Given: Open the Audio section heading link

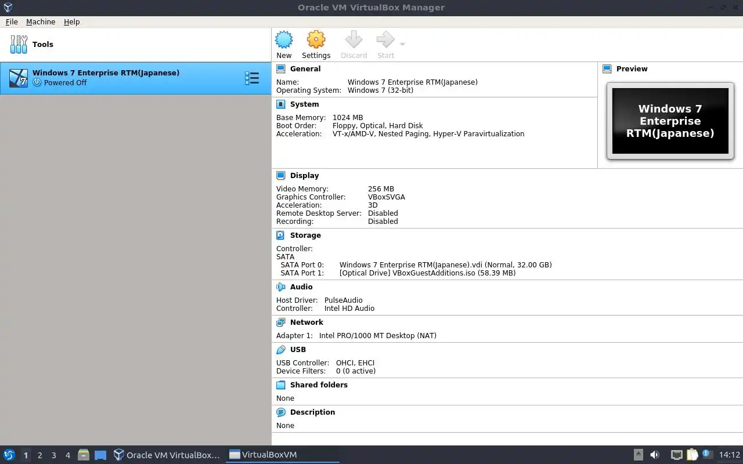Looking at the screenshot, I should [x=301, y=287].
